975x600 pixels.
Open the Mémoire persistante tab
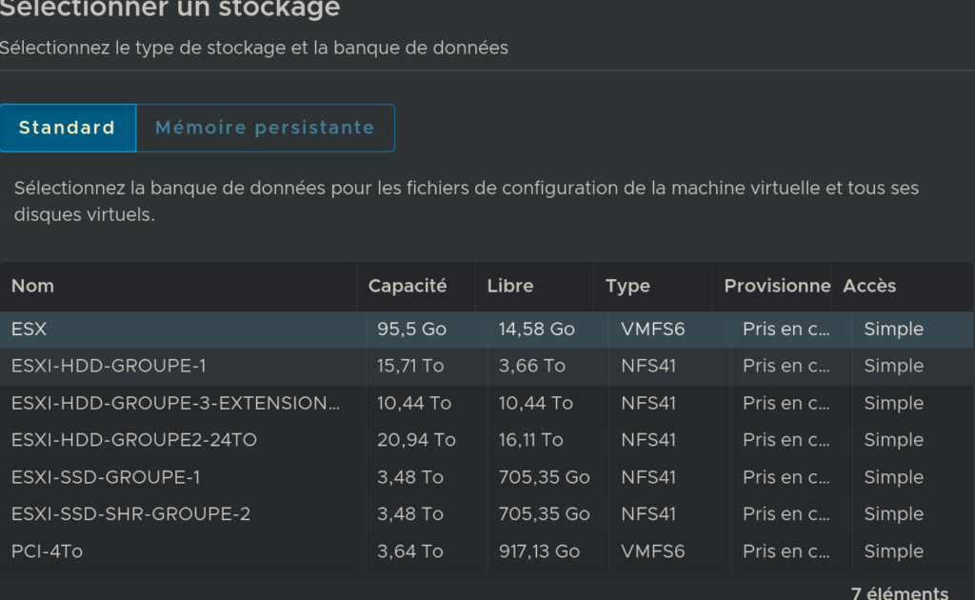[265, 128]
